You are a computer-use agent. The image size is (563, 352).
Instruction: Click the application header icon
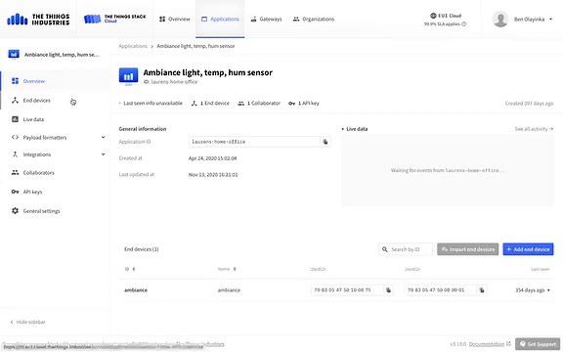128,76
